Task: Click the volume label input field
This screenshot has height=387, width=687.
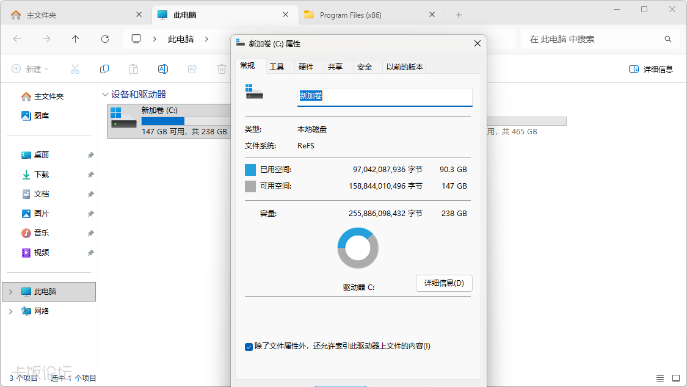Action: [x=385, y=96]
